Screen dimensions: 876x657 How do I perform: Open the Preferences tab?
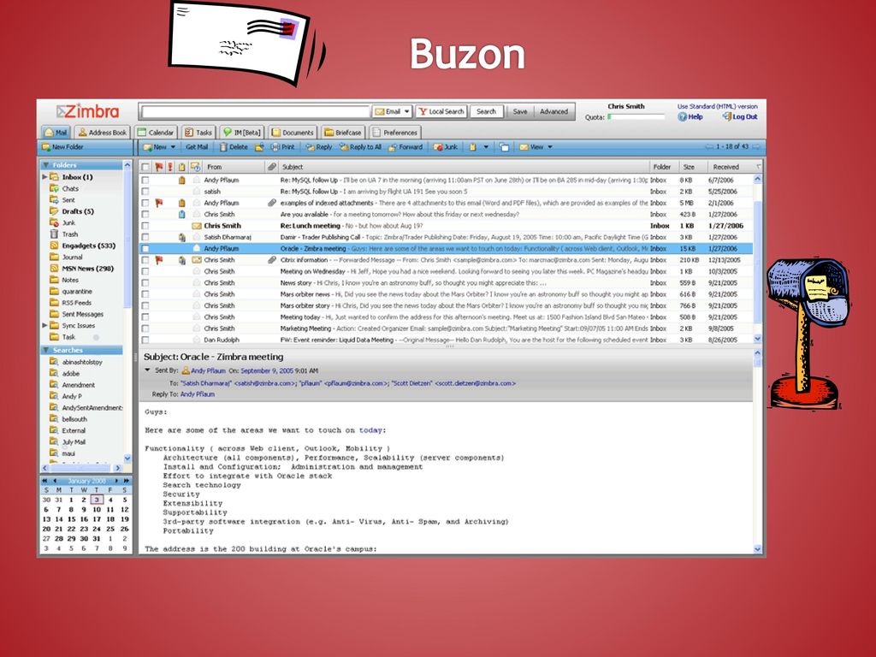click(x=394, y=133)
